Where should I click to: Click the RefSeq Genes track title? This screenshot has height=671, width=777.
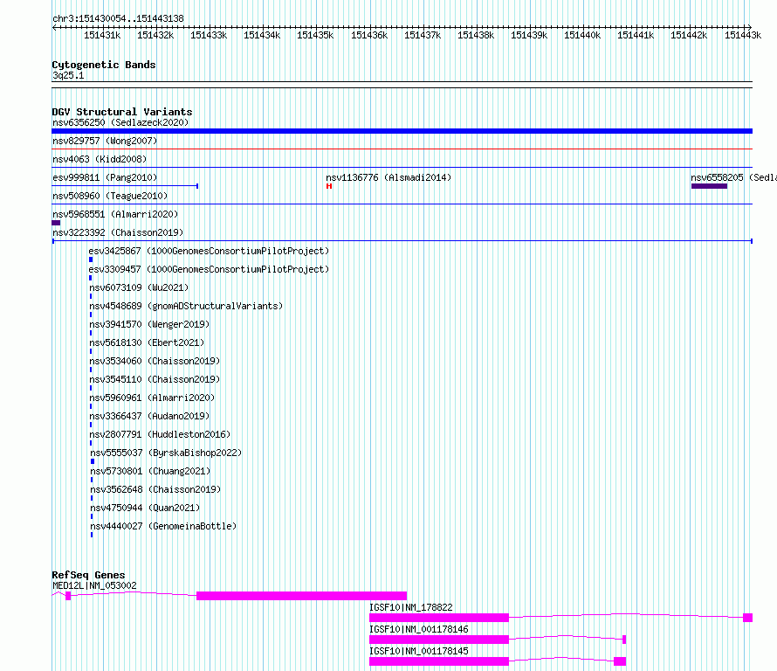point(89,575)
